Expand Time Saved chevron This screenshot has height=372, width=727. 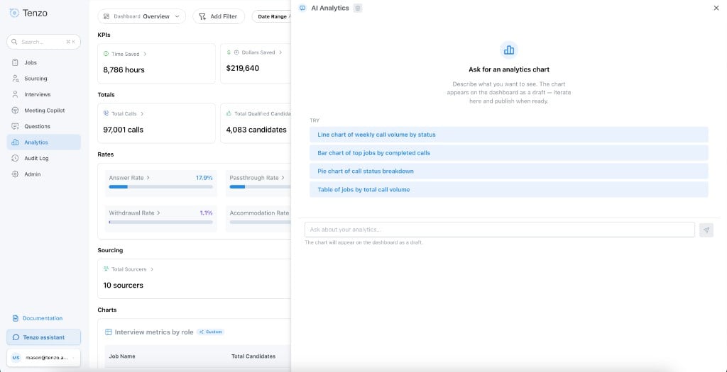(x=145, y=54)
